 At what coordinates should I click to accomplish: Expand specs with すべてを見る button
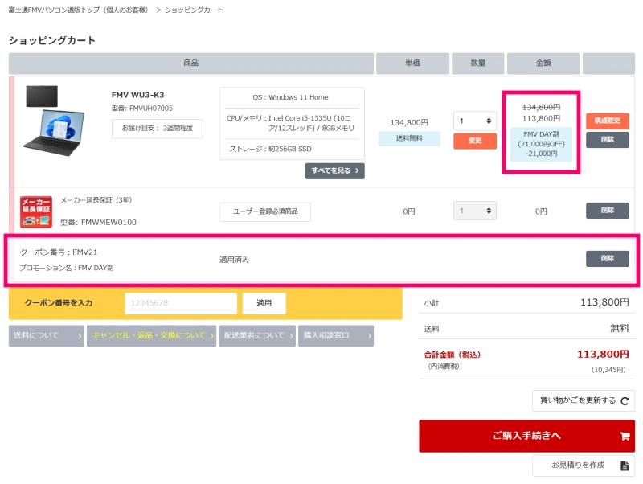[334, 170]
